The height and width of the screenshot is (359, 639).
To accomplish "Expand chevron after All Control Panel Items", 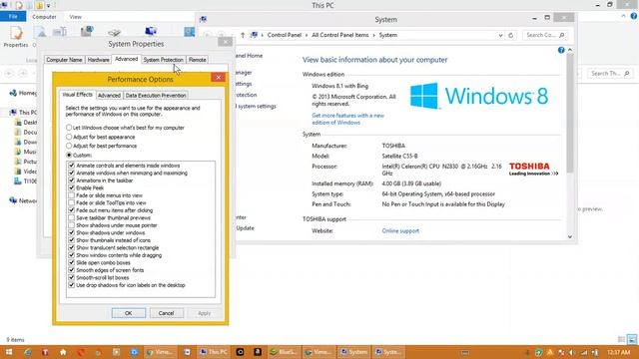I will click(x=373, y=36).
